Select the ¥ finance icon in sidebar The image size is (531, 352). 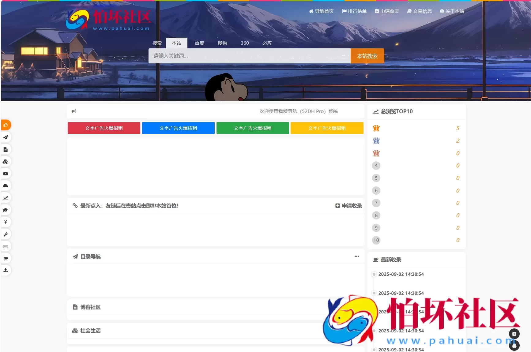[6, 222]
